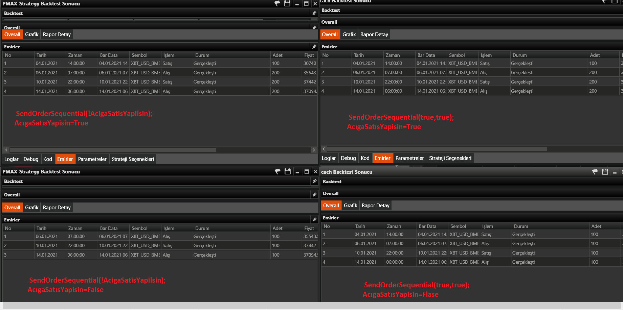Screen dimensions: 623x310
Task: Toggle pin on Backtest panel in bottom-left window
Action: [314, 181]
